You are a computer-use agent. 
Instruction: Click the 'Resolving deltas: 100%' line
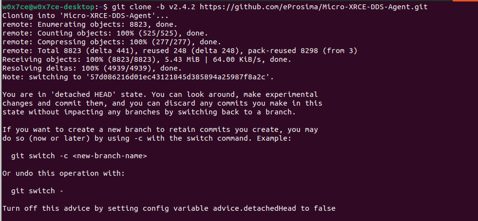click(92, 68)
